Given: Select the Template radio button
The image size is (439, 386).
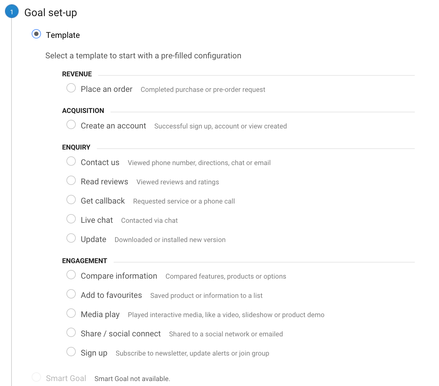Looking at the screenshot, I should (x=36, y=34).
